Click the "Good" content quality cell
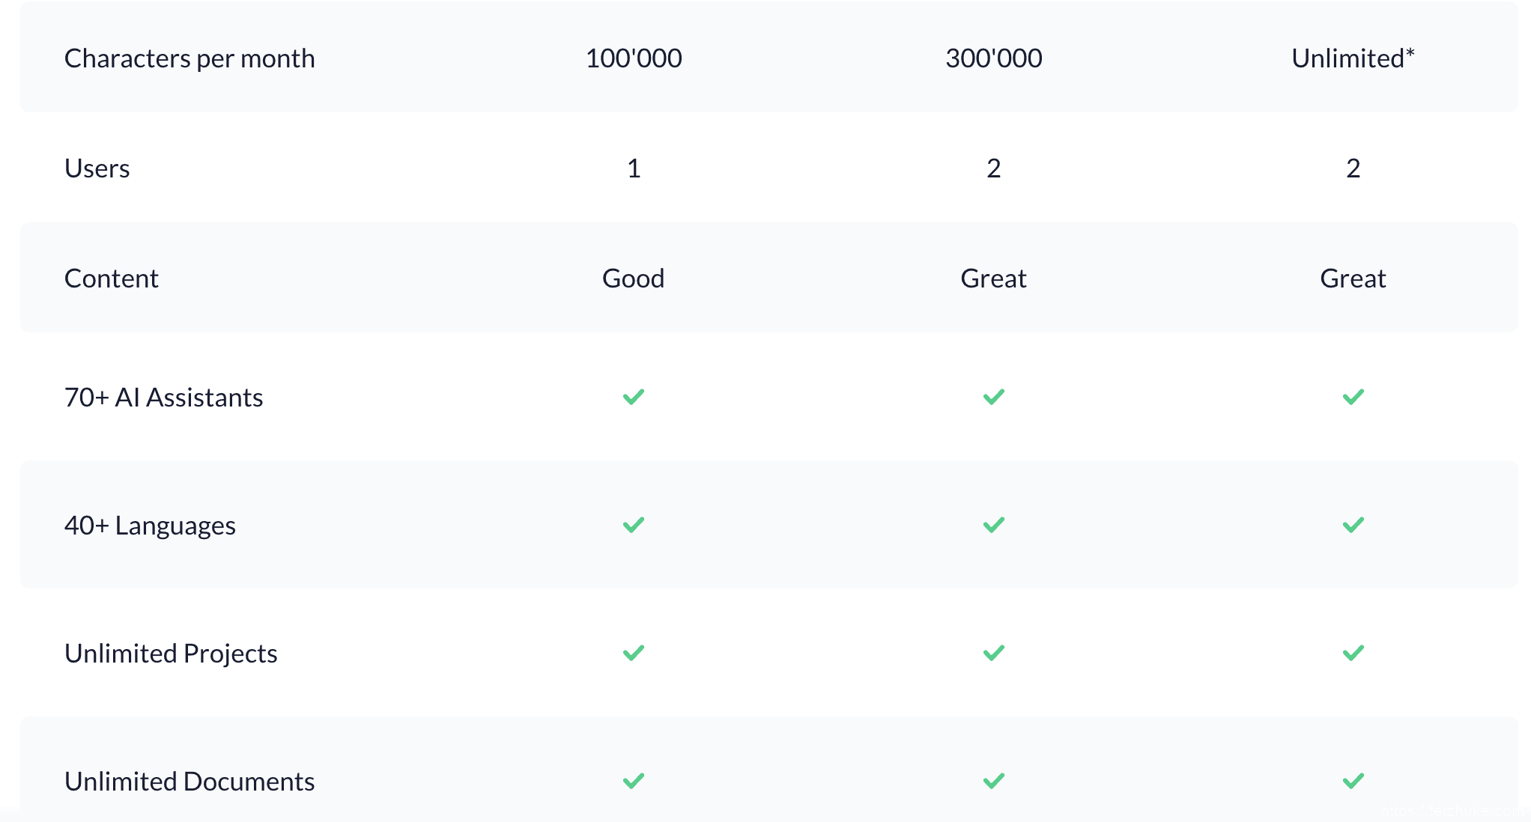Screen dimensions: 1531x822 point(634,278)
